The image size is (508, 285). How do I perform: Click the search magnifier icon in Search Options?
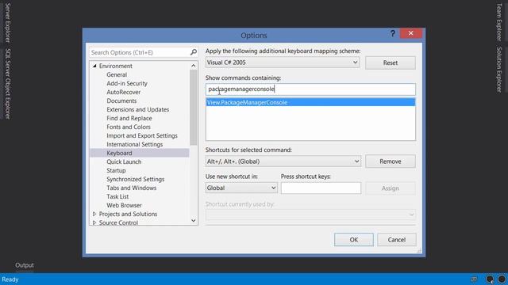click(x=194, y=52)
